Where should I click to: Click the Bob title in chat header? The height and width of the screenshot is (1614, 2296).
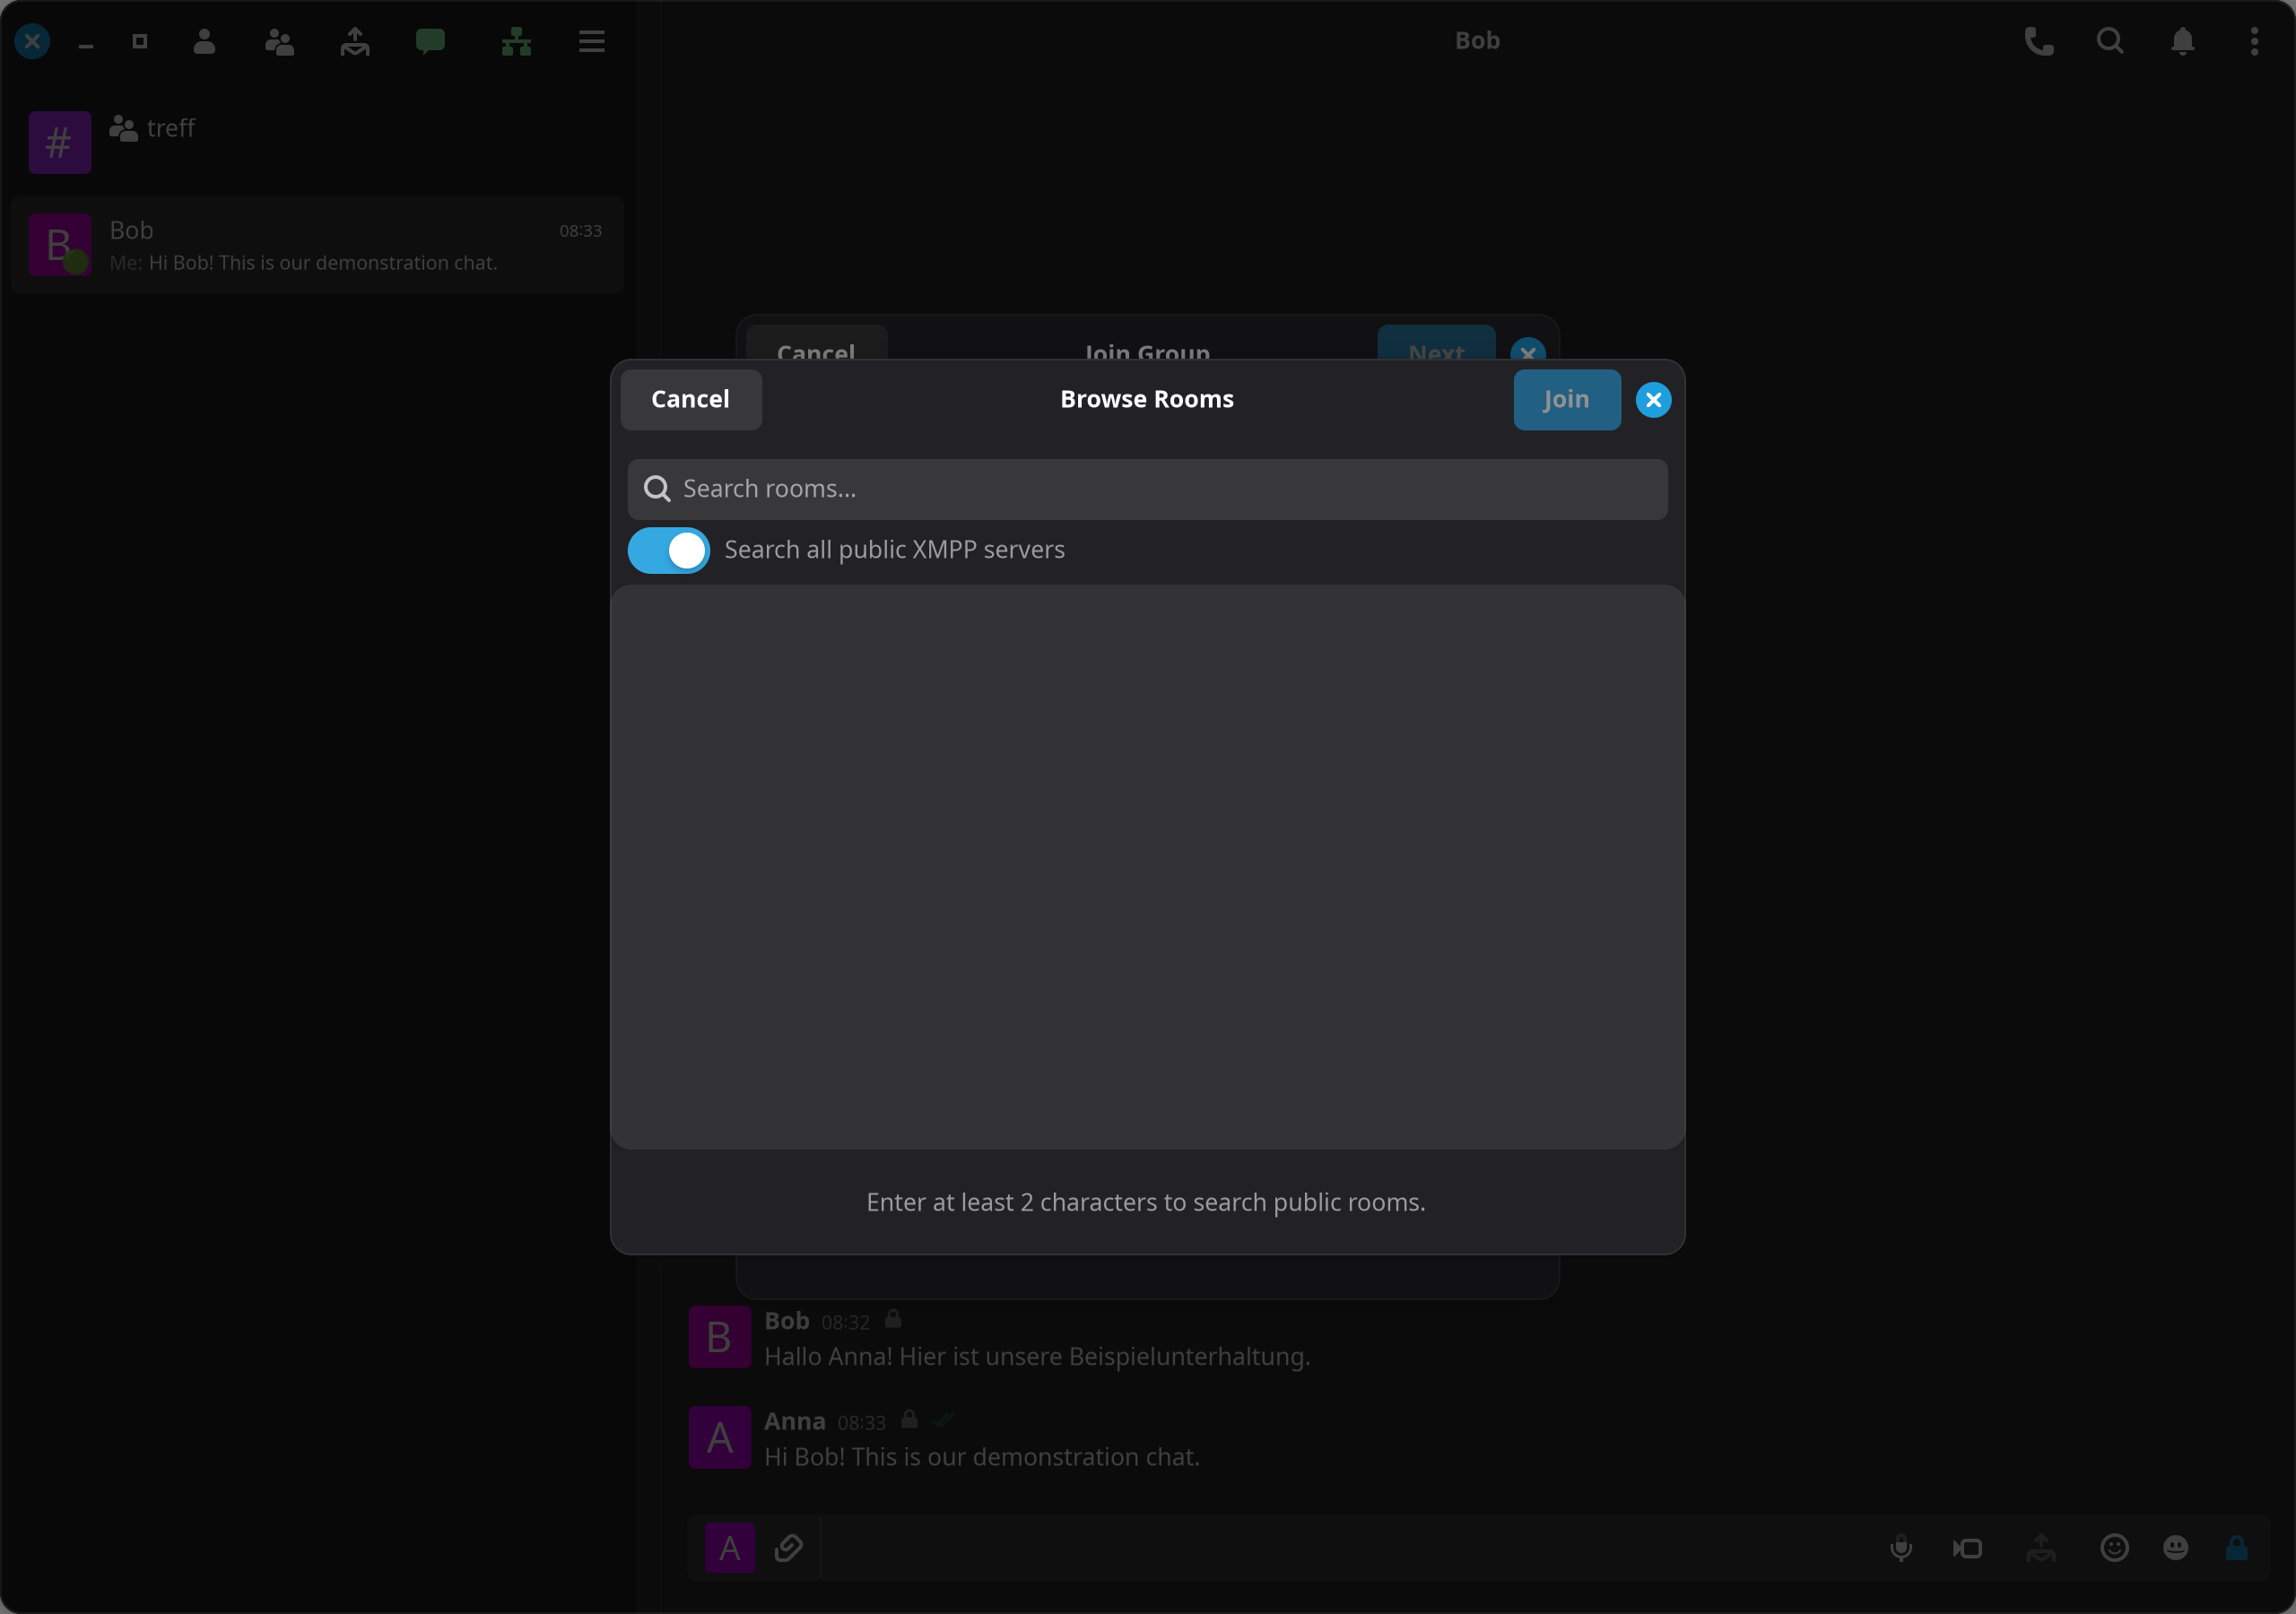[x=1477, y=41]
